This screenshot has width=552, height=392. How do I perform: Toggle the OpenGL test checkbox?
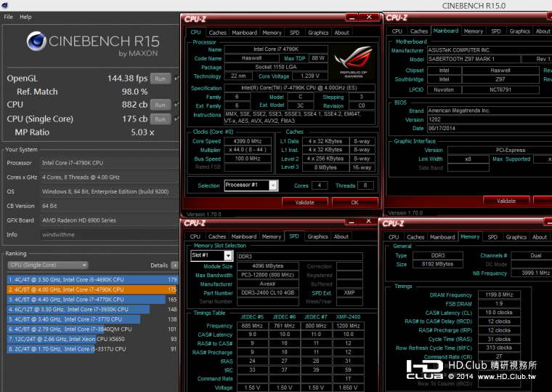point(175,79)
